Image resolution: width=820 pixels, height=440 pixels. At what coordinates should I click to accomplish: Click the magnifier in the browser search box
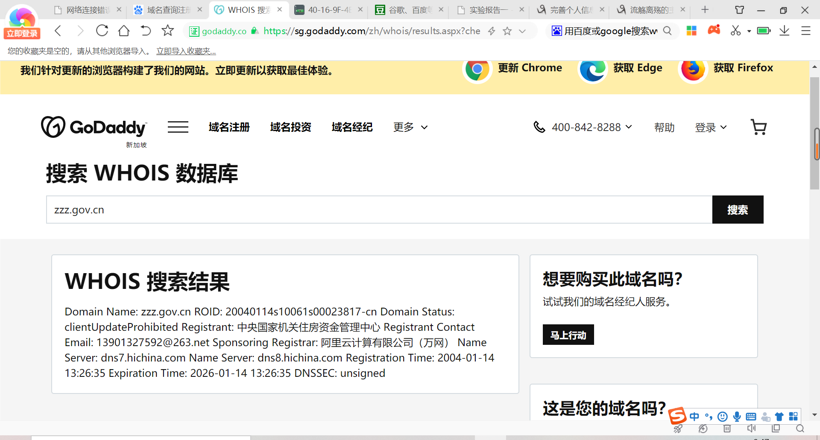pyautogui.click(x=667, y=31)
